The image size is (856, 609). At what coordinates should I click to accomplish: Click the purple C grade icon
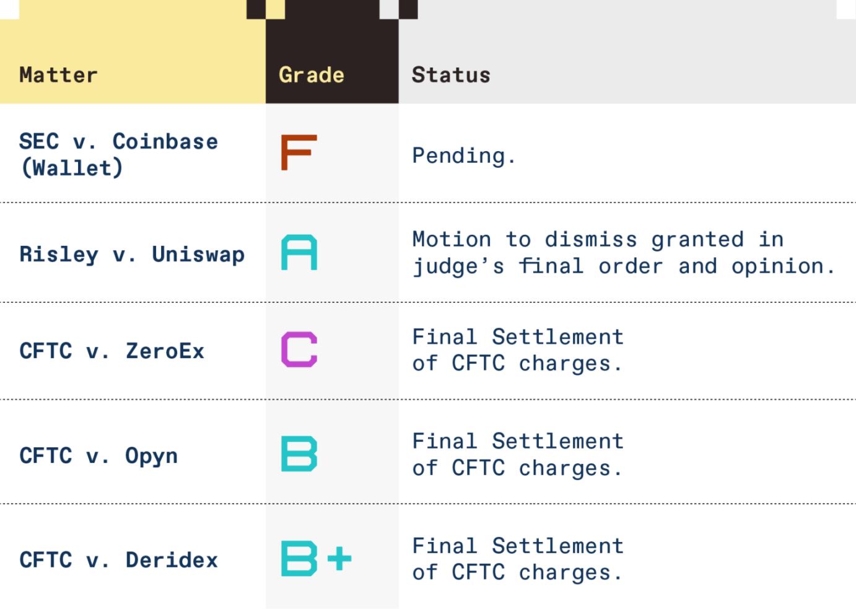tap(299, 350)
